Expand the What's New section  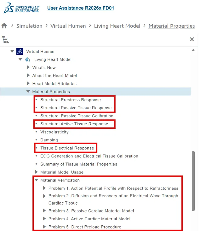(28, 67)
